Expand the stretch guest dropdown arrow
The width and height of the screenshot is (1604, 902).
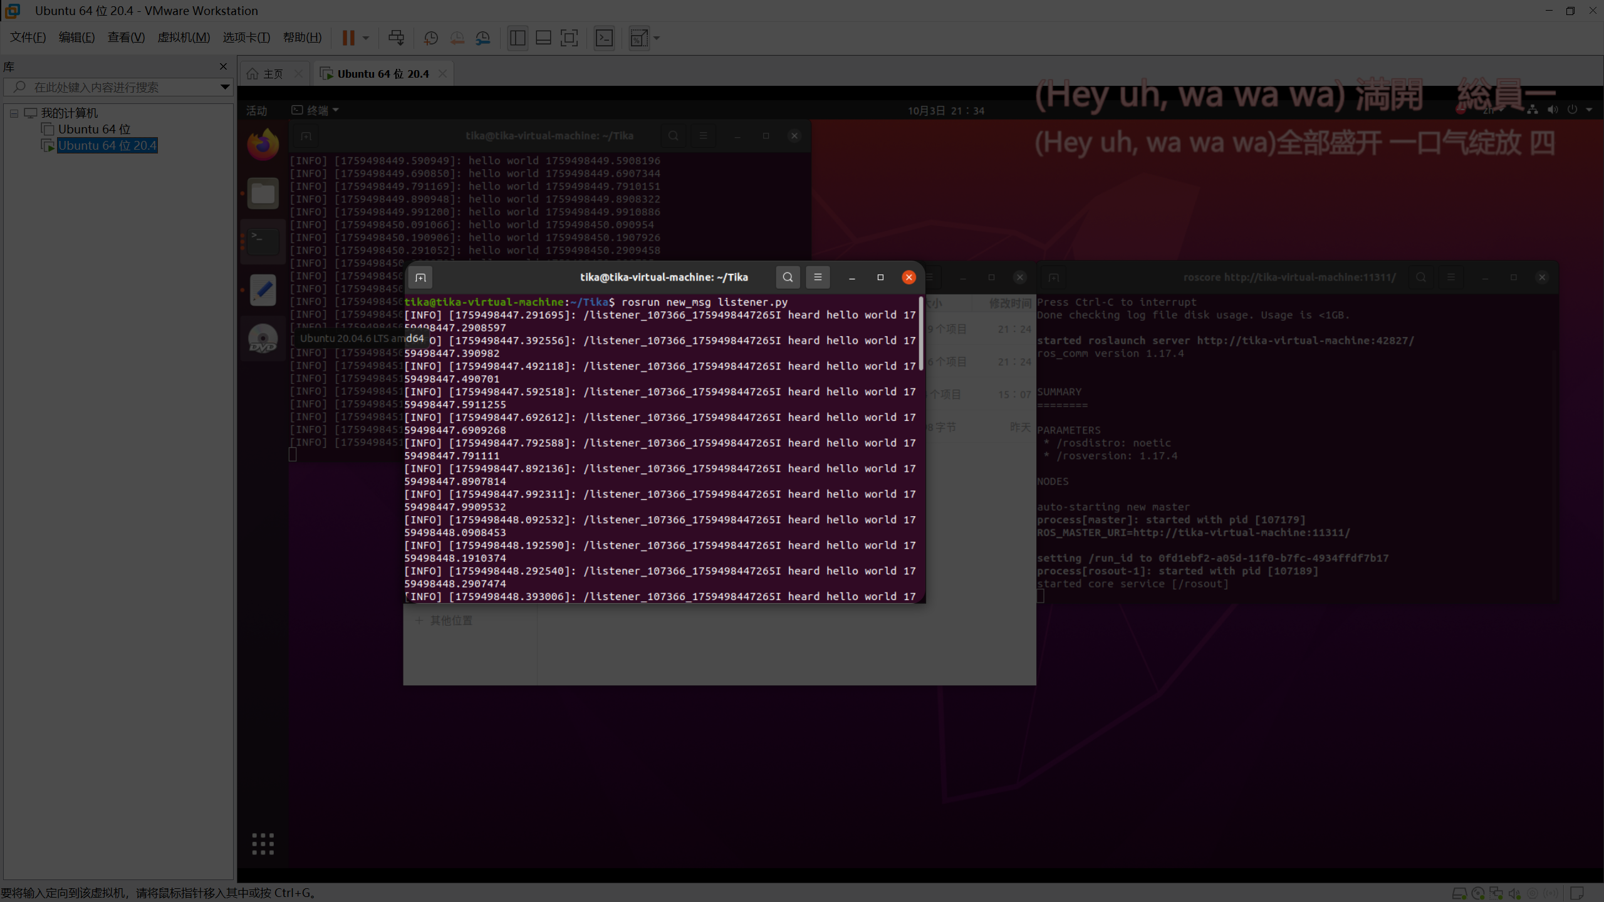click(657, 38)
